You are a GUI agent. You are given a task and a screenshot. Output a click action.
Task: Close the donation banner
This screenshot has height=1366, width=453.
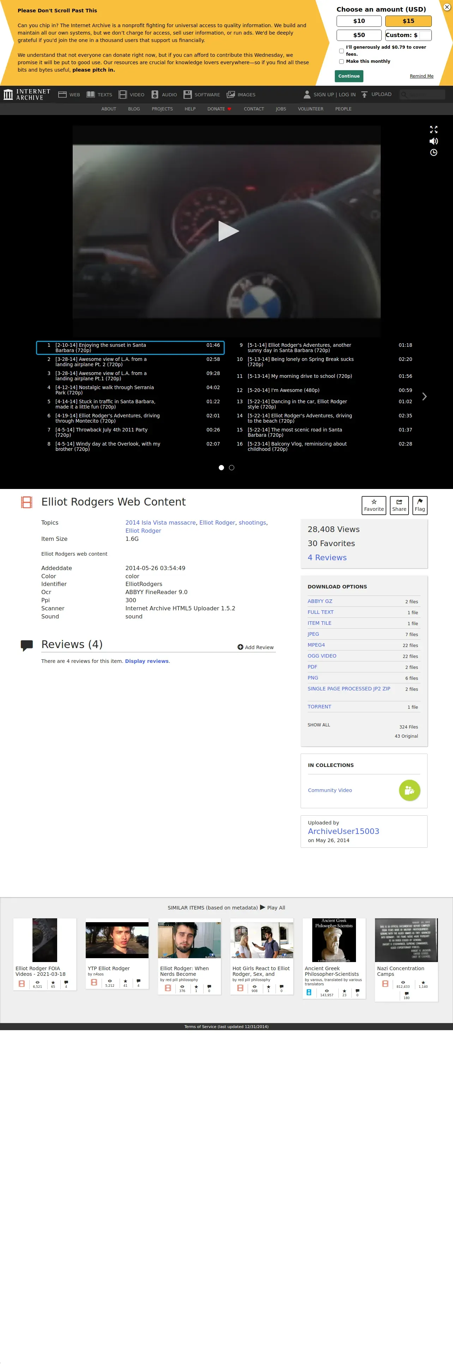(x=447, y=7)
